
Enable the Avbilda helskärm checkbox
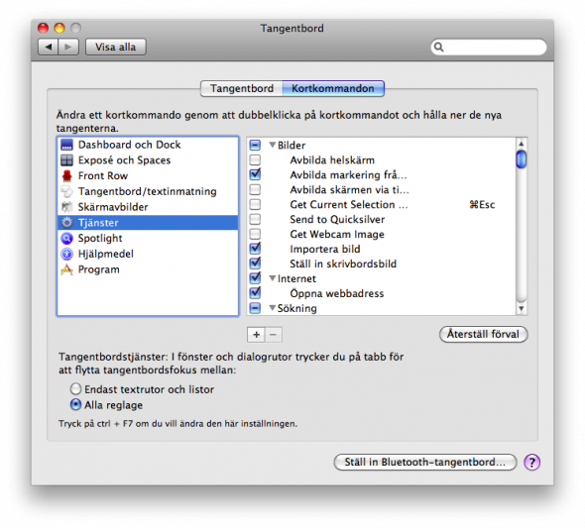point(255,160)
